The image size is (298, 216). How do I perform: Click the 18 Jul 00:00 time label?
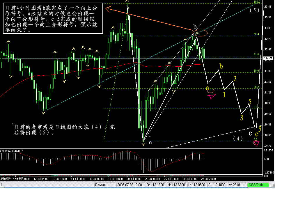[x=97, y=179]
